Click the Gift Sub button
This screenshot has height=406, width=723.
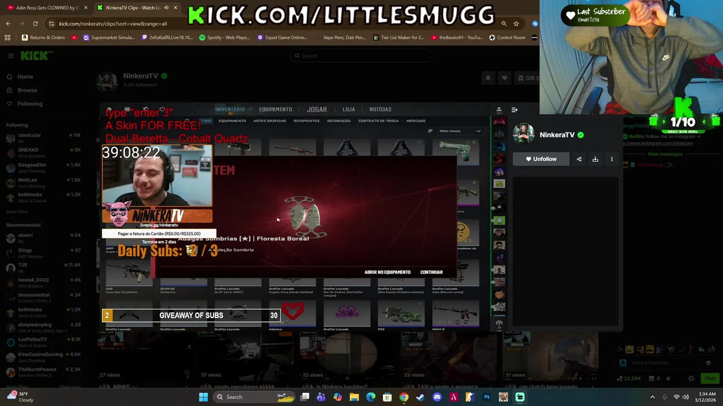(x=526, y=78)
